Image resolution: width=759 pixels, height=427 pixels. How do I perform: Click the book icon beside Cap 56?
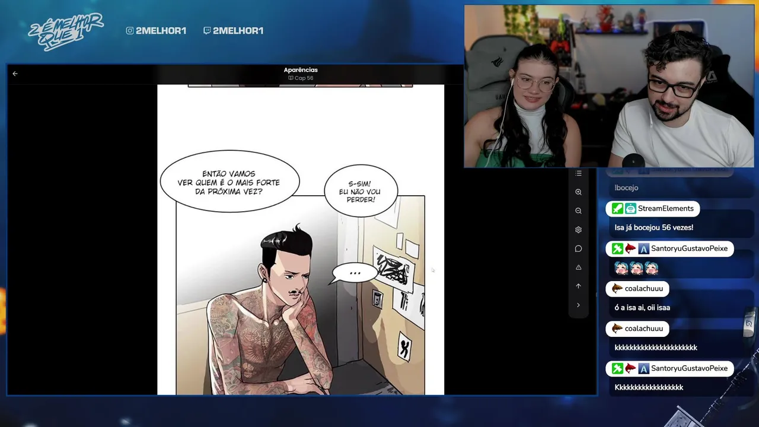tap(291, 78)
